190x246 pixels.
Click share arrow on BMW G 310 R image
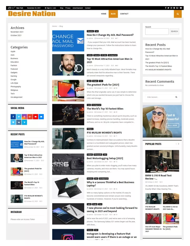tap(148, 170)
